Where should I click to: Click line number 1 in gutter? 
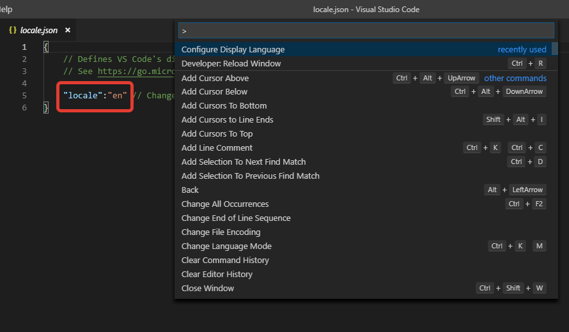click(24, 47)
